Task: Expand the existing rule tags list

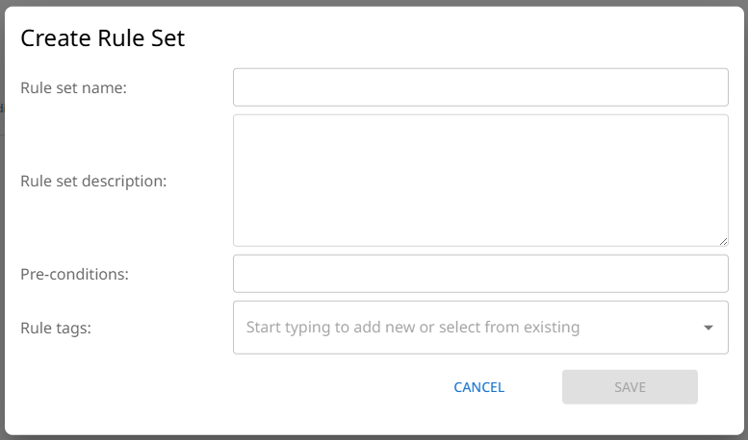Action: [x=709, y=328]
